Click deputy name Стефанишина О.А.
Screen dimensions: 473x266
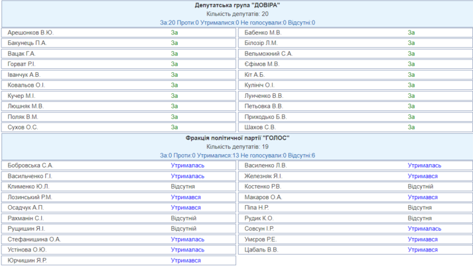point(34,239)
